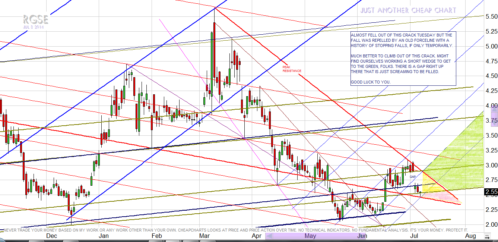Viewport: 498px width, 242px height.
Task: Click the Dec label on time axis
Action: [x=51, y=236]
